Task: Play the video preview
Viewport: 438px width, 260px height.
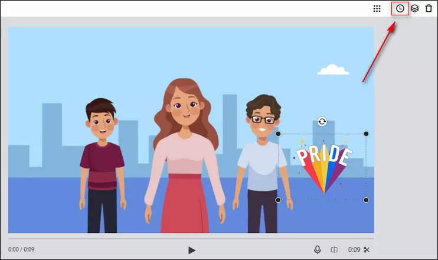Action: point(192,250)
